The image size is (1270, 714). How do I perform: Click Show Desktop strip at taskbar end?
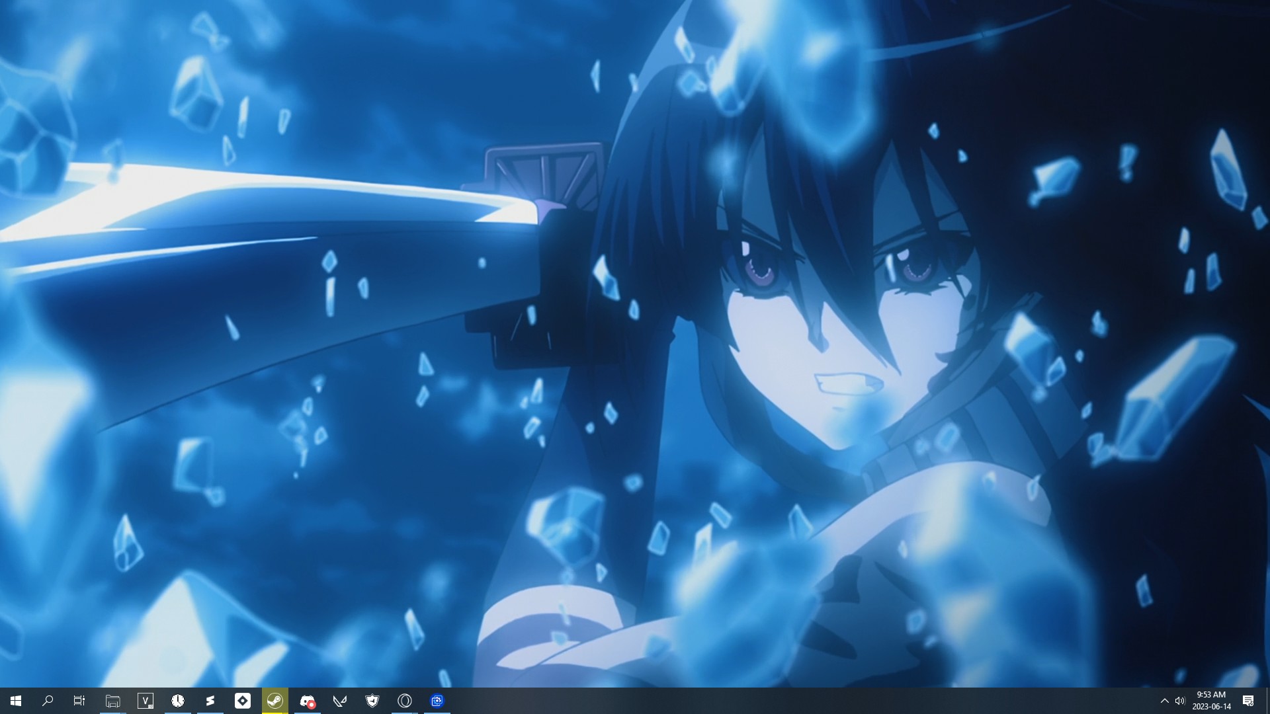click(1267, 701)
